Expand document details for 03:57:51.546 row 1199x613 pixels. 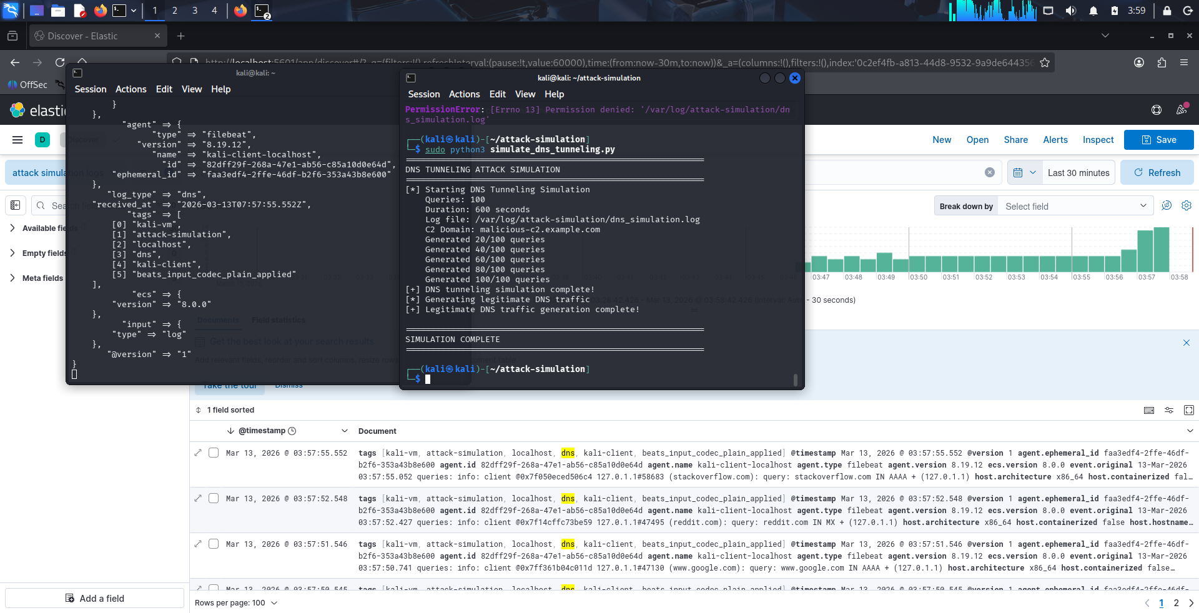coord(198,544)
